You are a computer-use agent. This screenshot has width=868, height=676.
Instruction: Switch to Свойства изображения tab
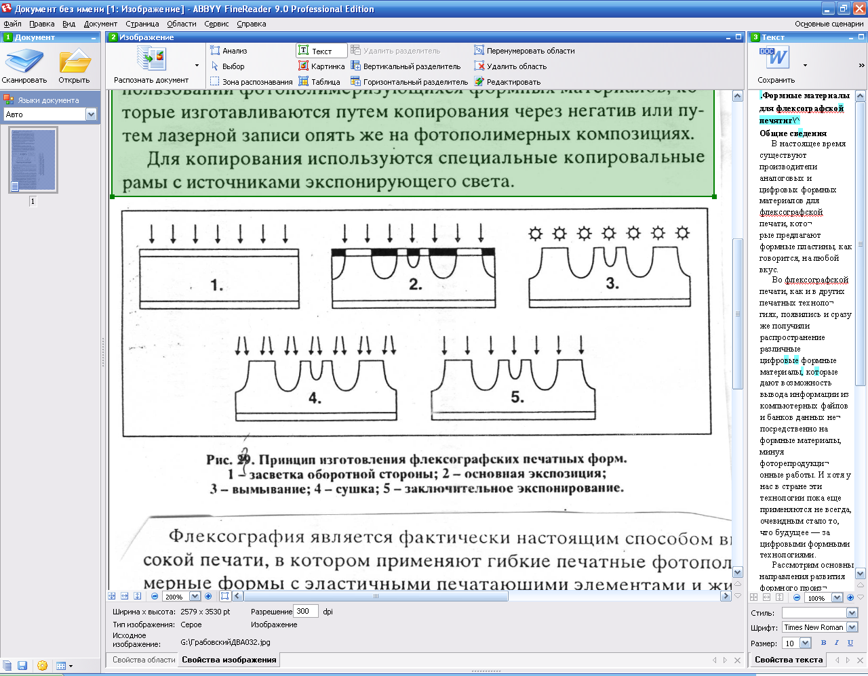[x=229, y=660]
